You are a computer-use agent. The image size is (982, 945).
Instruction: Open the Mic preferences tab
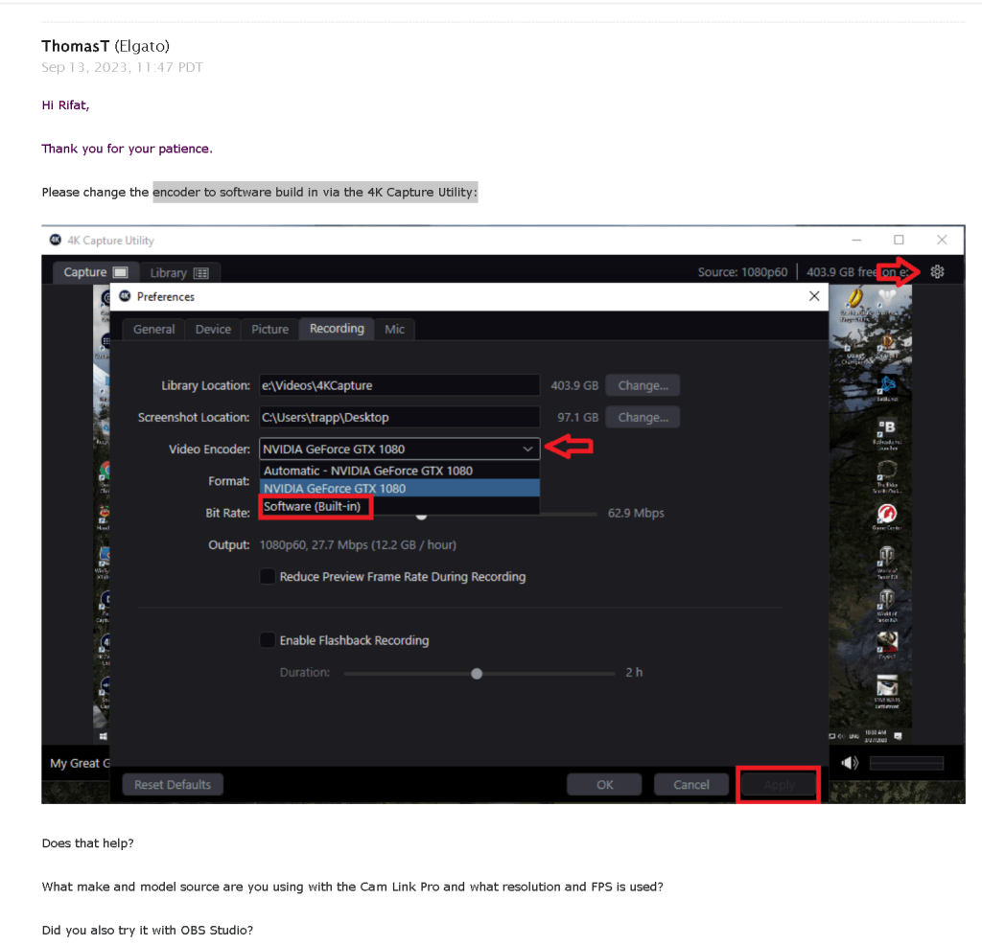coord(394,329)
